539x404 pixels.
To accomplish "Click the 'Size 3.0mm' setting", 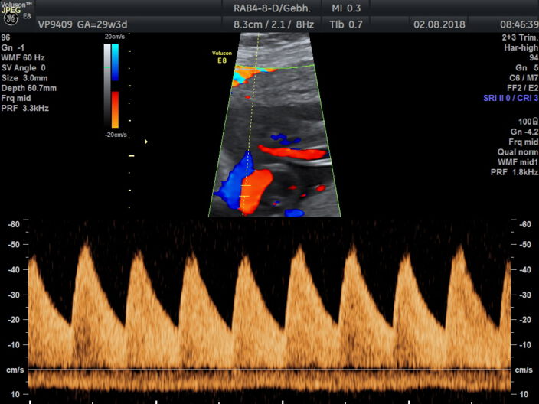I will click(24, 78).
